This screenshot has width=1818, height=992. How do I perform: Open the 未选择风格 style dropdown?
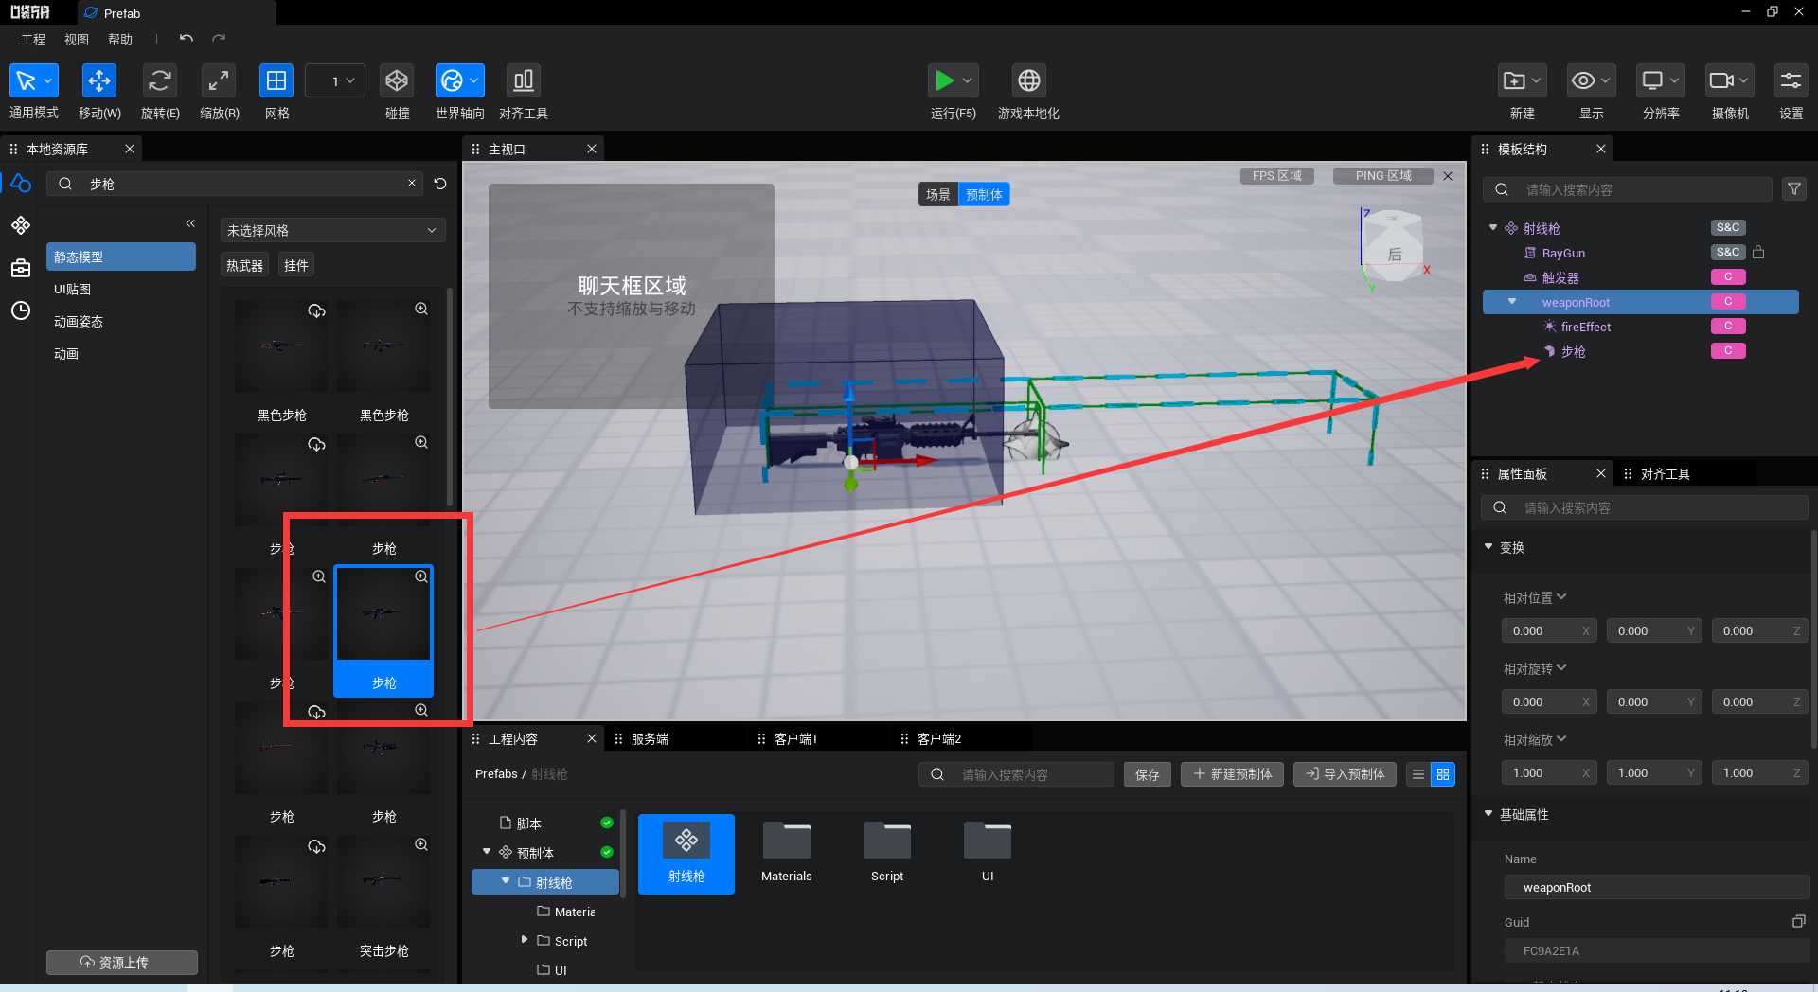(332, 230)
